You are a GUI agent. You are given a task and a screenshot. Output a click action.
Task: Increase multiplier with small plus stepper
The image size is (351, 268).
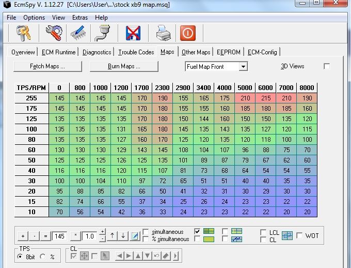102,232
